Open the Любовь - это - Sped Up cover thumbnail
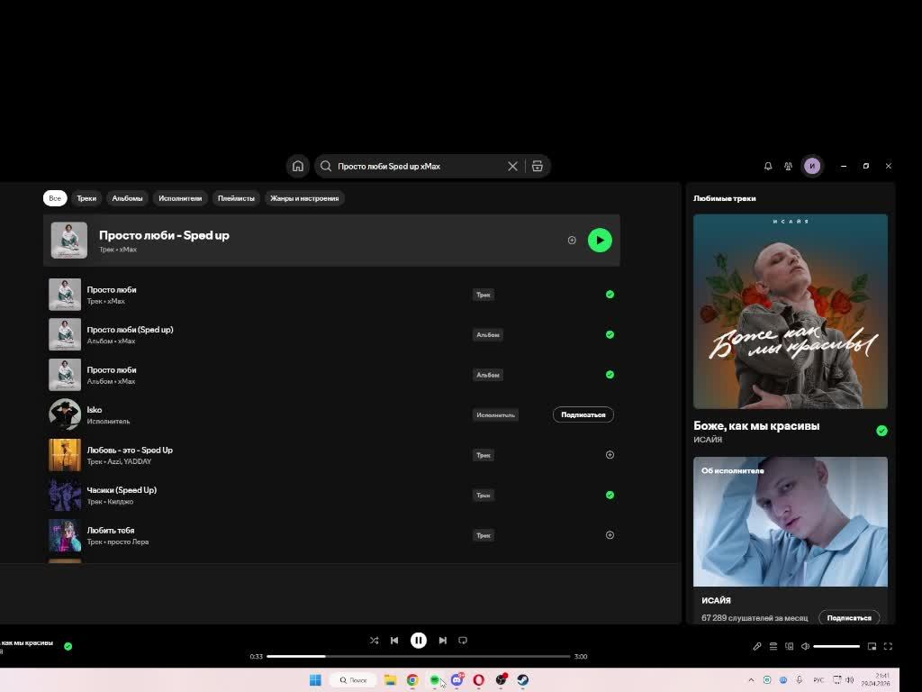This screenshot has height=692, width=922. (x=65, y=454)
